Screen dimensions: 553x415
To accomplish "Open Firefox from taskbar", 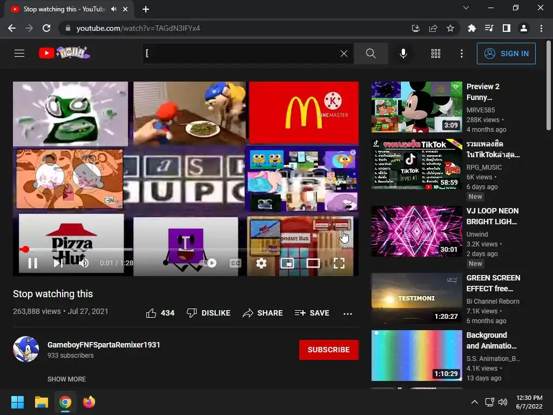I will click(x=89, y=402).
